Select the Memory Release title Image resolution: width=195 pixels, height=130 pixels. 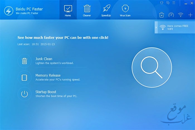(x=48, y=75)
